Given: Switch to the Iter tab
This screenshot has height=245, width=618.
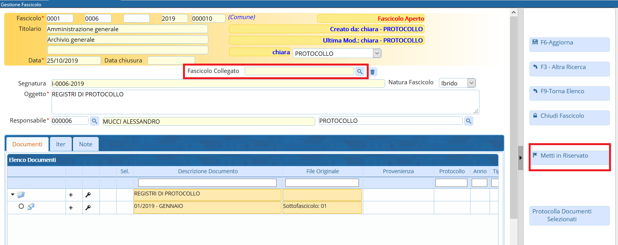Looking at the screenshot, I should pyautogui.click(x=60, y=144).
